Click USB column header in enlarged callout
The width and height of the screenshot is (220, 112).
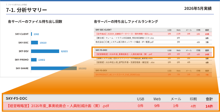tap(141, 99)
